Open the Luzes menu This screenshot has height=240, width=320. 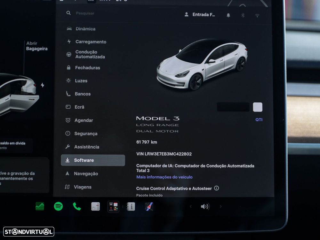[77, 81]
